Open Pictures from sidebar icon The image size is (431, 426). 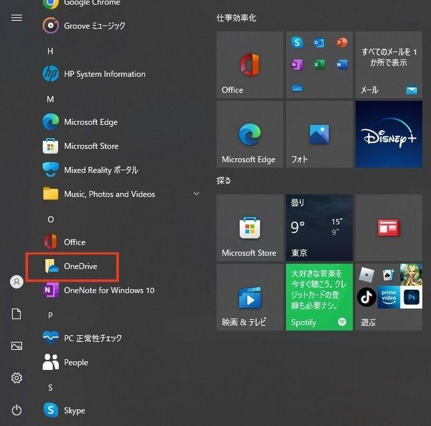tap(17, 346)
